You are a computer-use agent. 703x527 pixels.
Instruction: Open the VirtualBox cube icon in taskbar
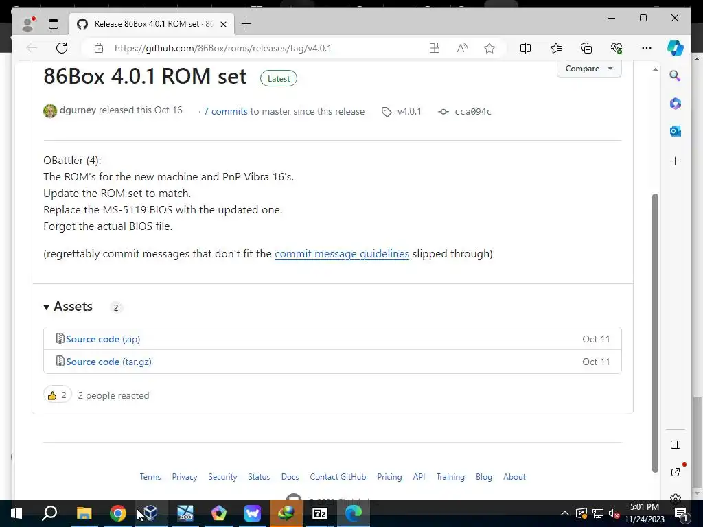[151, 513]
